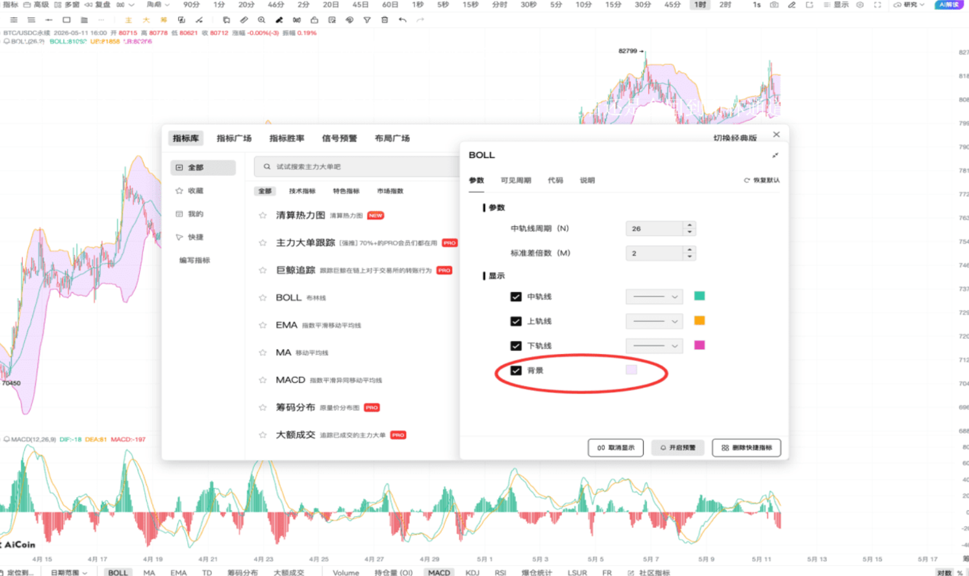
Task: Click the filter funnel icon in toolbar
Action: (367, 20)
